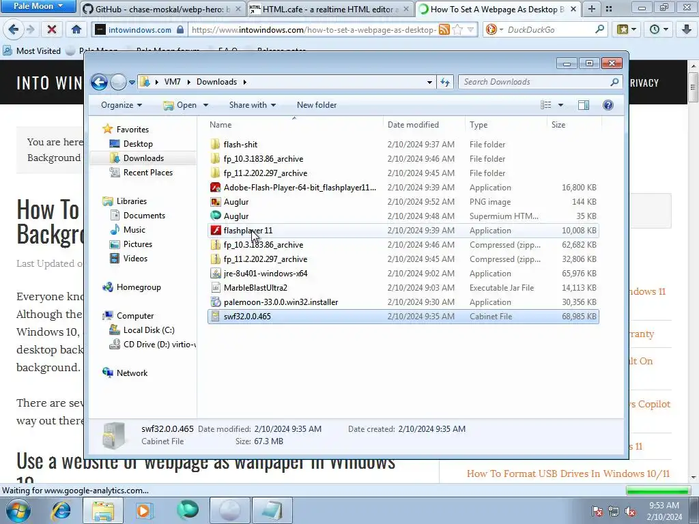Click the change view icon
Viewport: 699px width, 524px height.
tap(545, 105)
